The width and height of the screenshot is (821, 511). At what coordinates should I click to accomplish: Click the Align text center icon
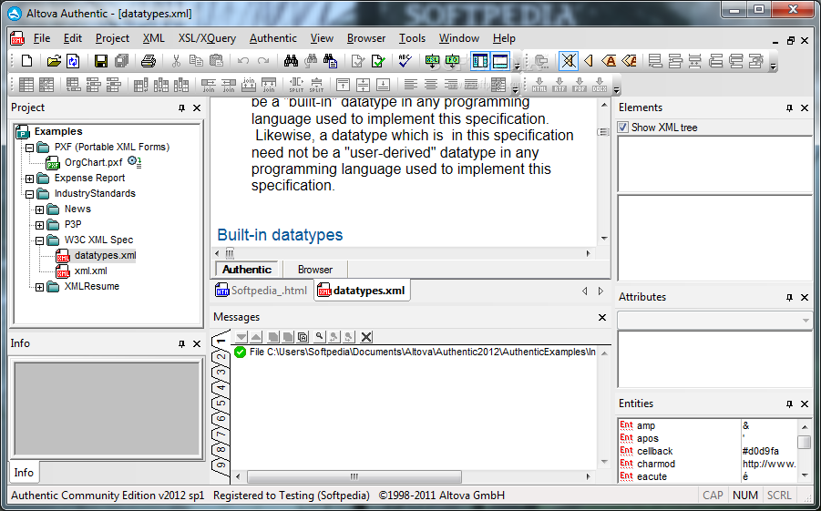[430, 85]
